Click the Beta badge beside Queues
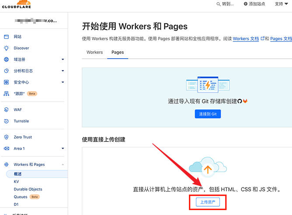Screen dimensions: 292x215 tap(35, 197)
